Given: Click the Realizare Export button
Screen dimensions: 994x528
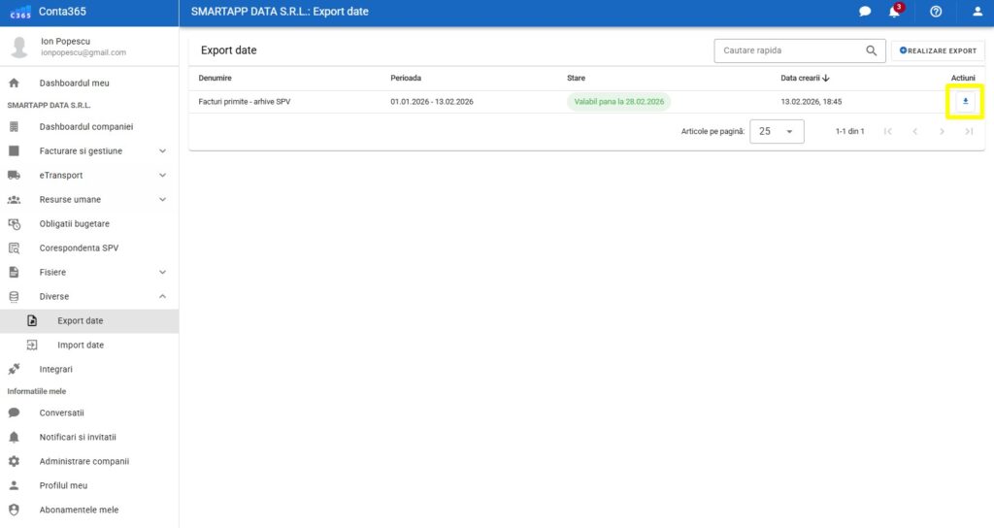Looking at the screenshot, I should tap(938, 50).
